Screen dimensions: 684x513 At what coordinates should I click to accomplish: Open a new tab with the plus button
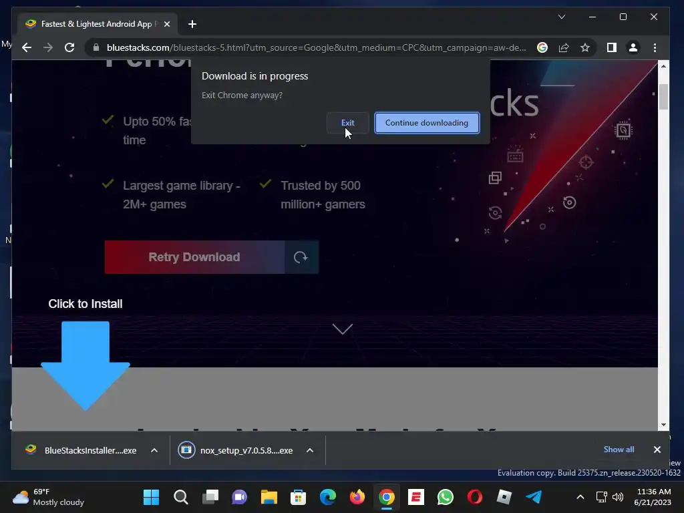[192, 24]
